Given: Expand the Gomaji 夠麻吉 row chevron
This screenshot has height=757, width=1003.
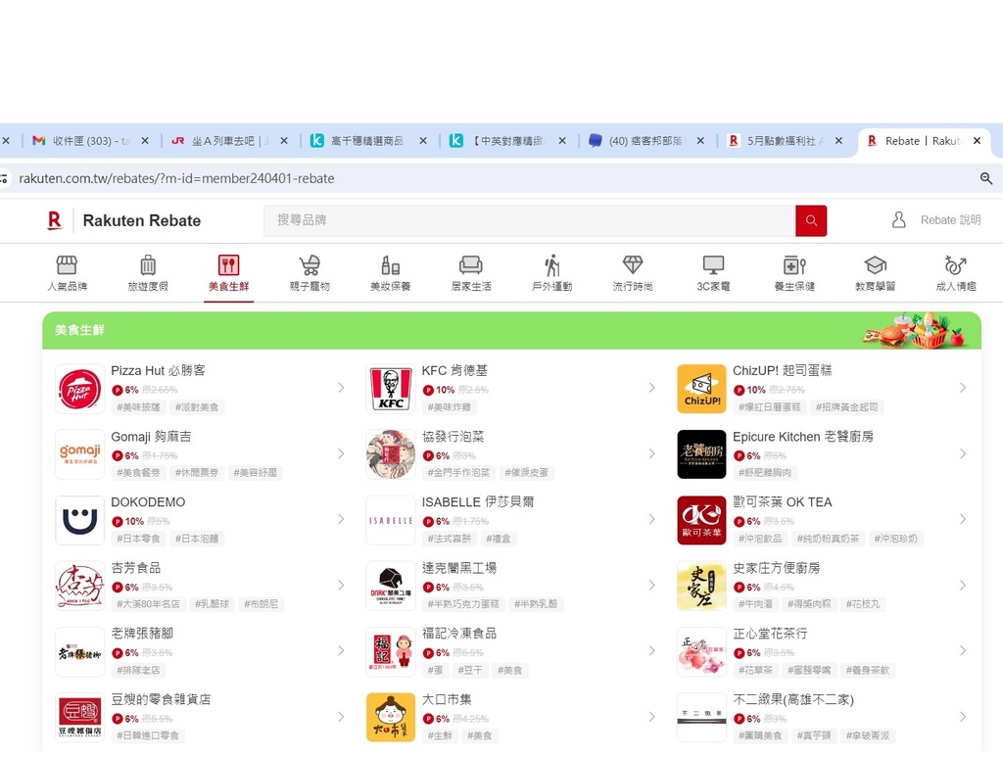Looking at the screenshot, I should pyautogui.click(x=341, y=453).
